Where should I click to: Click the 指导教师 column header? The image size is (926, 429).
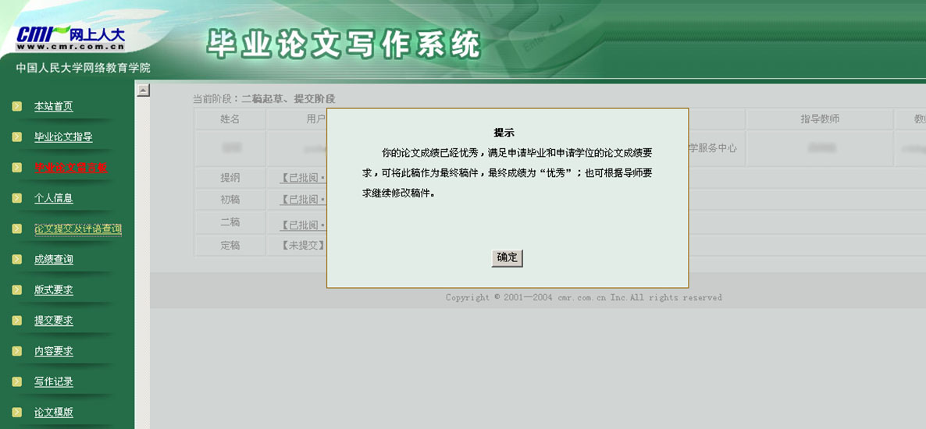click(820, 119)
